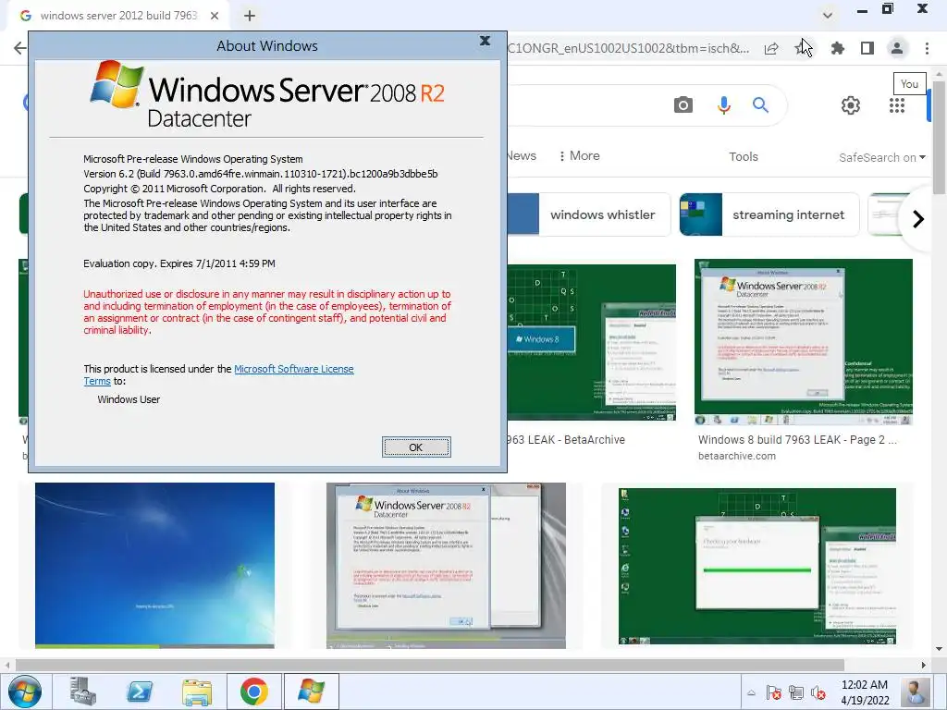
Task: Switch to Chrome on taskbar
Action: click(254, 692)
